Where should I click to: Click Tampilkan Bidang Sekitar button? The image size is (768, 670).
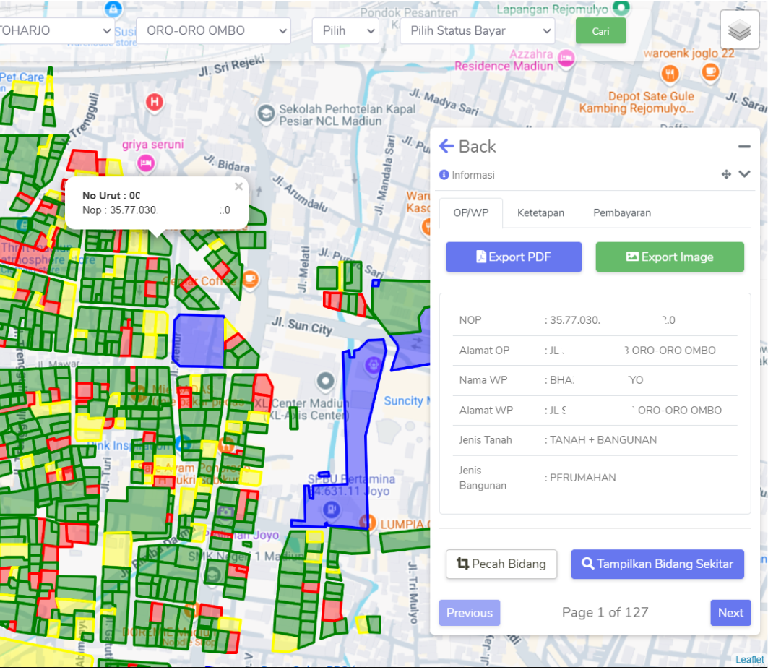point(657,564)
